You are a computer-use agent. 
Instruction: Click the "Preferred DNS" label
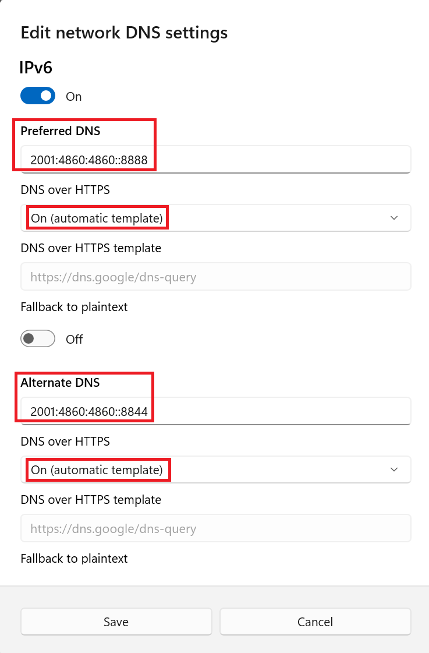click(x=61, y=131)
